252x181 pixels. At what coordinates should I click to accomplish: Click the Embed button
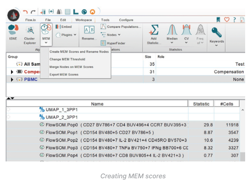click(64, 27)
